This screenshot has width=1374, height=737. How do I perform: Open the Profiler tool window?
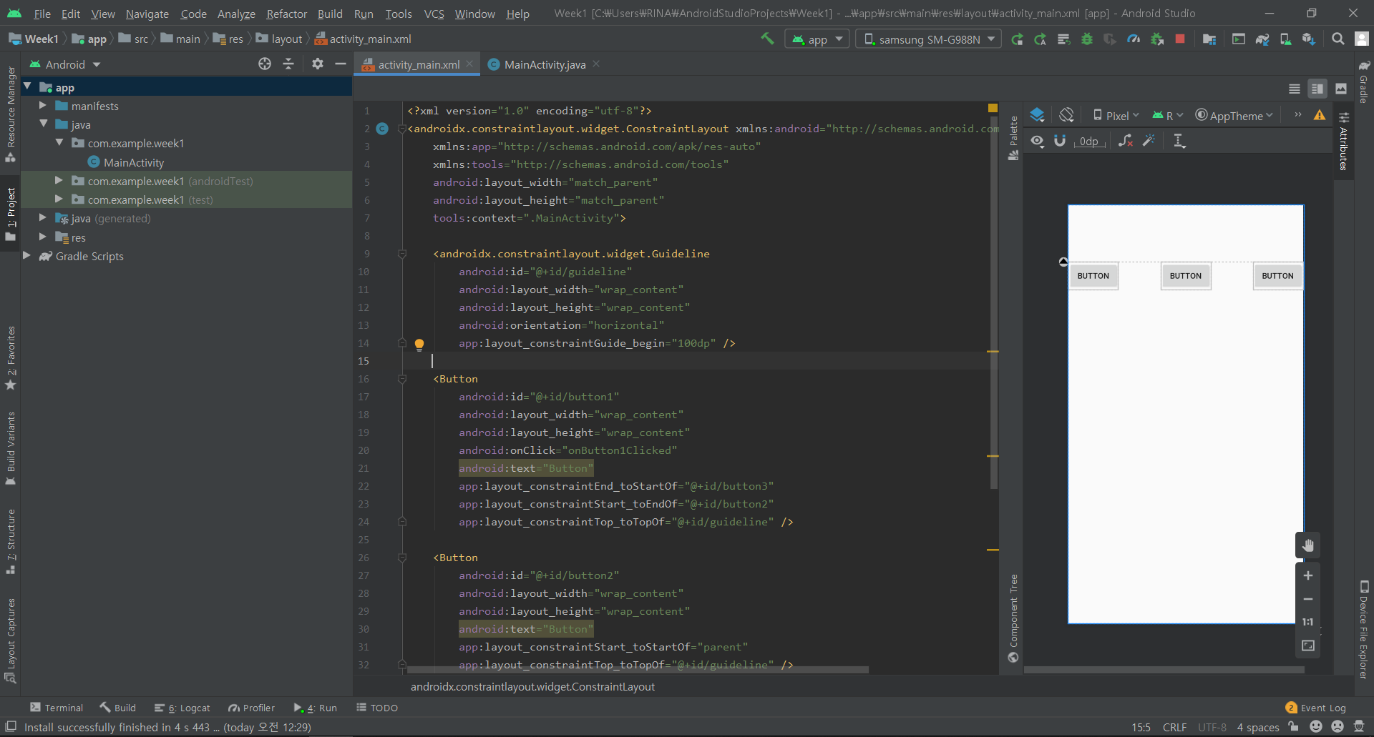[x=252, y=708]
